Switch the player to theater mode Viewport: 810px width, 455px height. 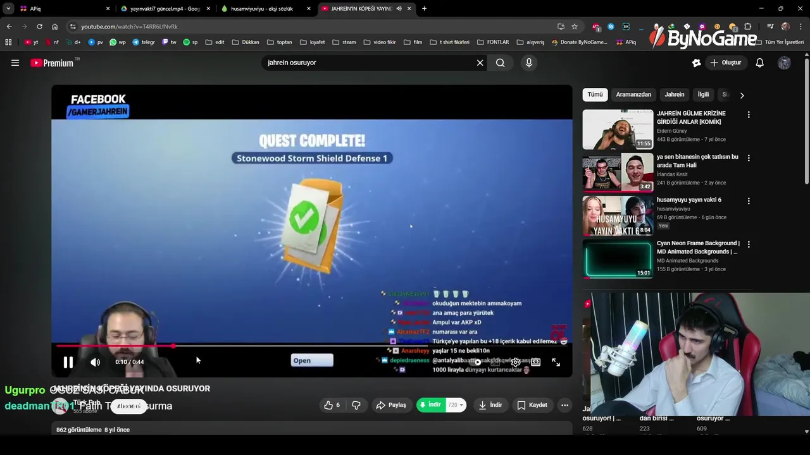pos(536,362)
